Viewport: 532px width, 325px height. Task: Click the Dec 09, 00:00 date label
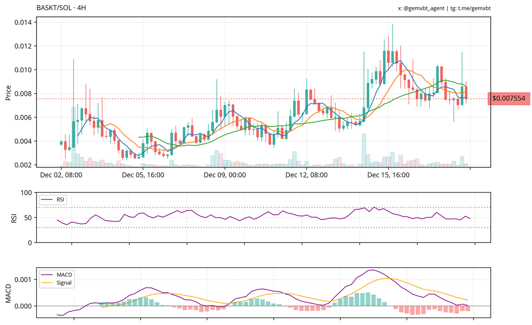click(x=225, y=175)
